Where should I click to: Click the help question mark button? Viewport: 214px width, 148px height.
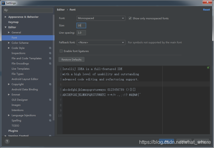[7, 142]
